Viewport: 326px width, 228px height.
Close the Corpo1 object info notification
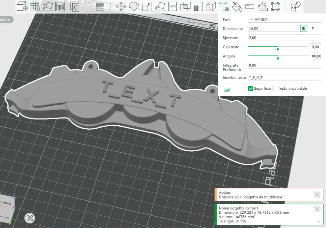coord(317,209)
